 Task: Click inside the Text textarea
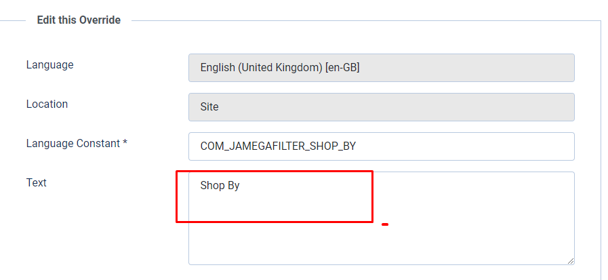[381, 218]
